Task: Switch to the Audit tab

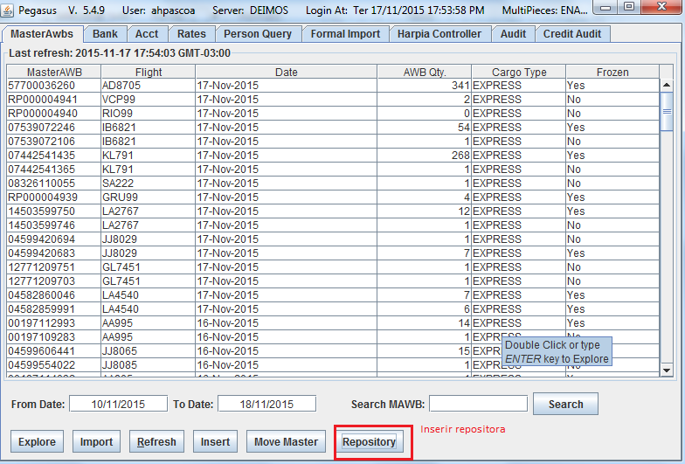Action: pyautogui.click(x=514, y=34)
